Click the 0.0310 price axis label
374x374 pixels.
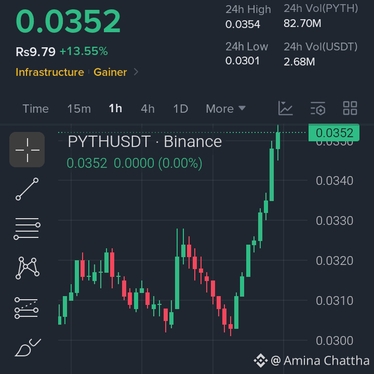pos(335,301)
